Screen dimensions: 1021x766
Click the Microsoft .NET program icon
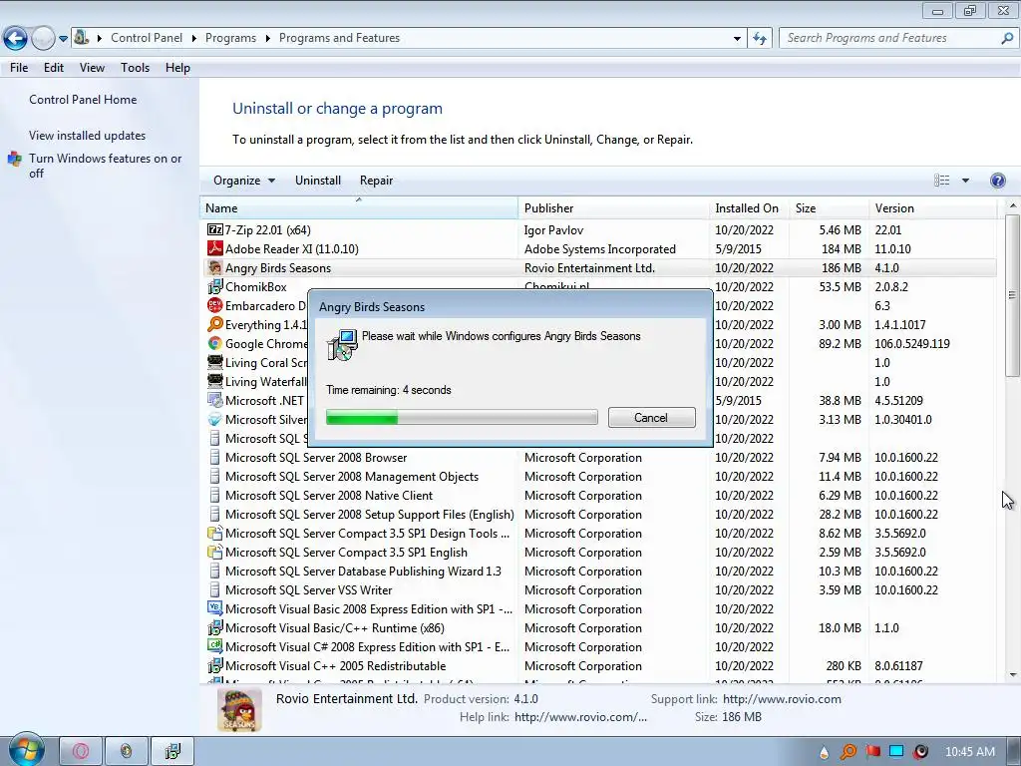215,400
